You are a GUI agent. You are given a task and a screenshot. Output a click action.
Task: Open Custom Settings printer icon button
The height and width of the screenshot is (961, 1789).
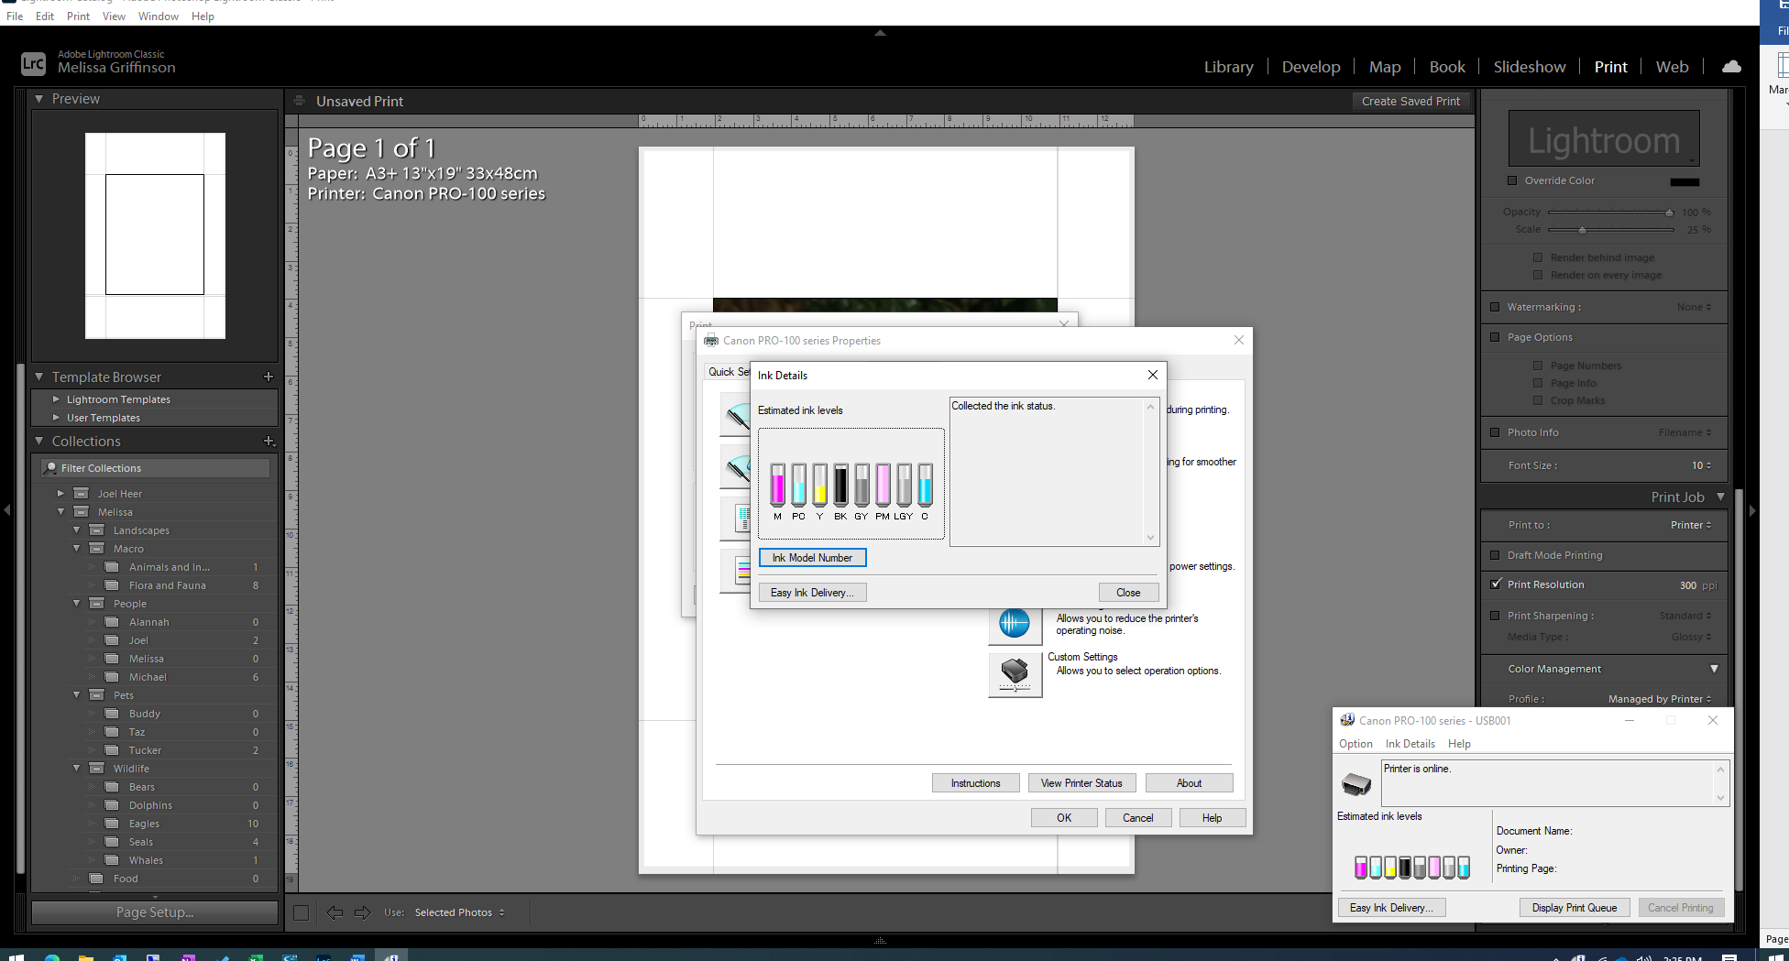point(1015,674)
